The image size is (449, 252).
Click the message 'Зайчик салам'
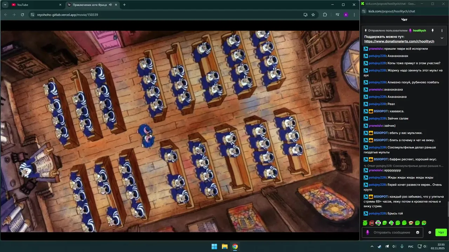point(398,118)
